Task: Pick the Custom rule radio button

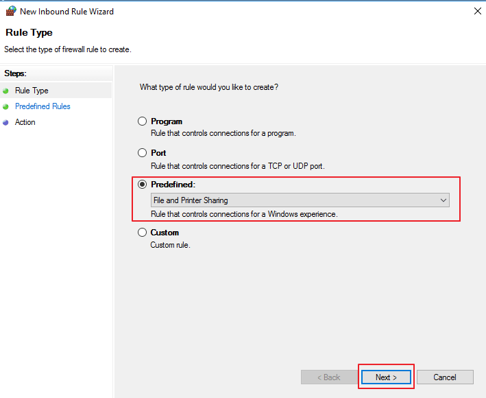Action: click(x=143, y=233)
